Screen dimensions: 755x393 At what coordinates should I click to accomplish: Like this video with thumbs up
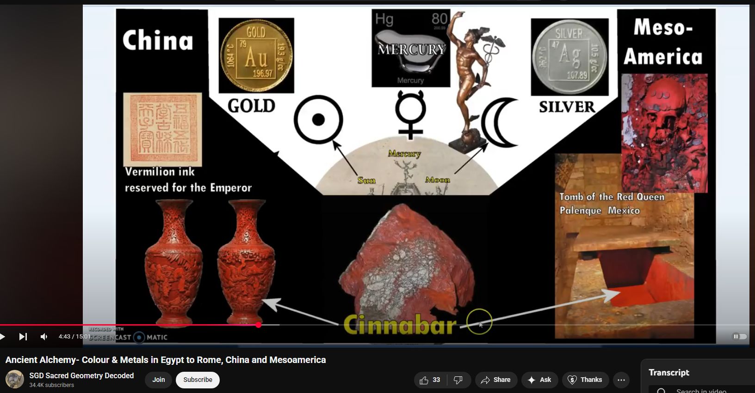tap(430, 380)
